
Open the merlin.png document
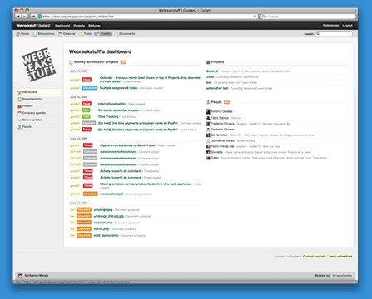pos(102,229)
